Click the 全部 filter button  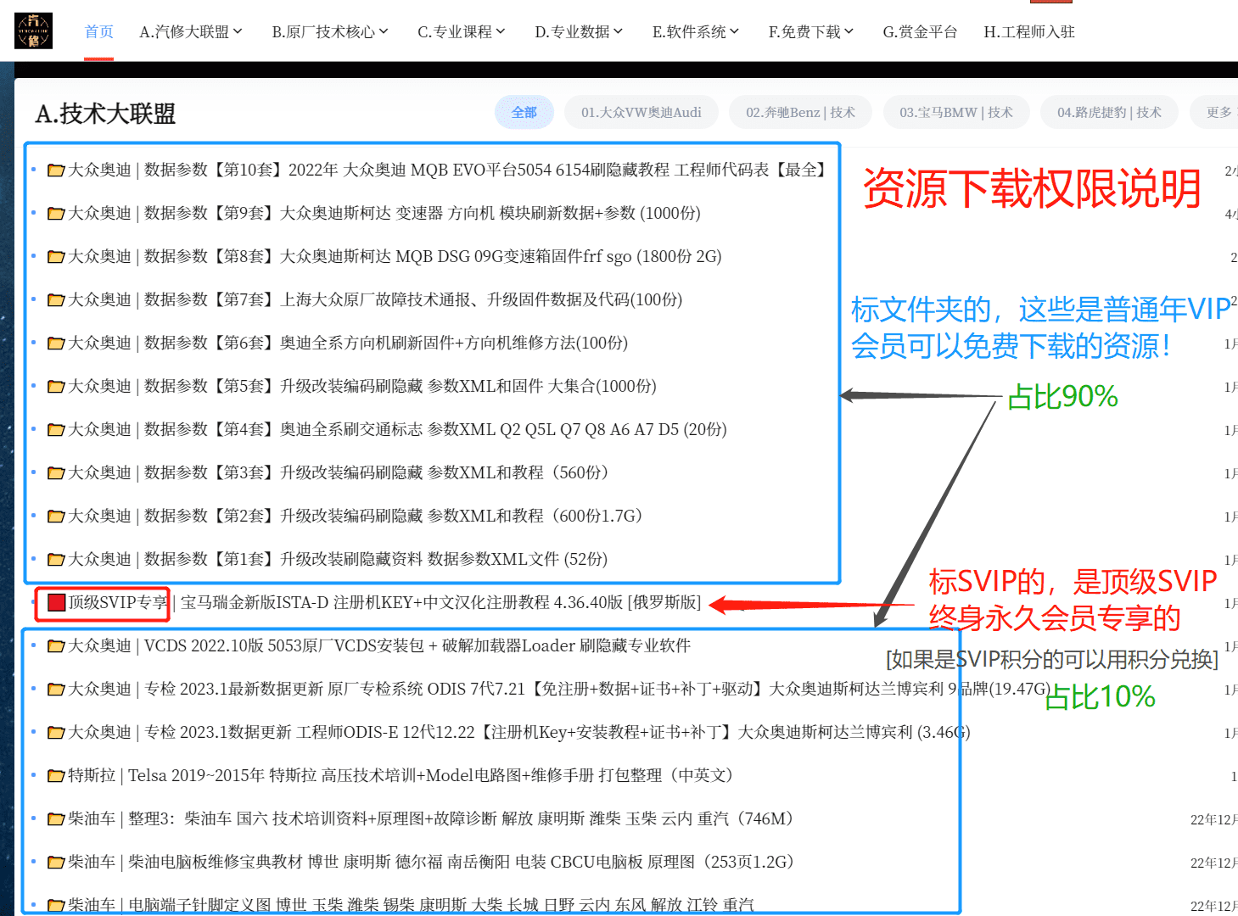(524, 111)
